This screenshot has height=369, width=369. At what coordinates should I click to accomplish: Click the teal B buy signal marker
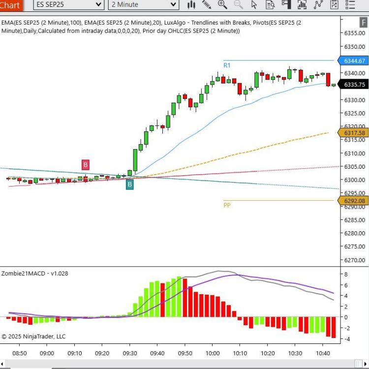pyautogui.click(x=129, y=184)
